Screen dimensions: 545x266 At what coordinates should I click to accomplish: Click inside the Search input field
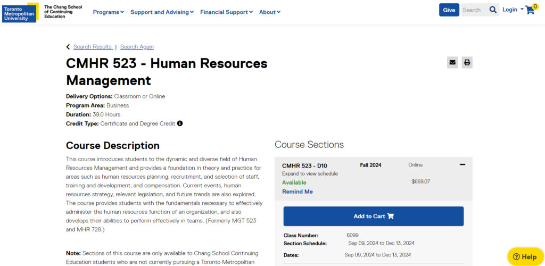coord(474,10)
